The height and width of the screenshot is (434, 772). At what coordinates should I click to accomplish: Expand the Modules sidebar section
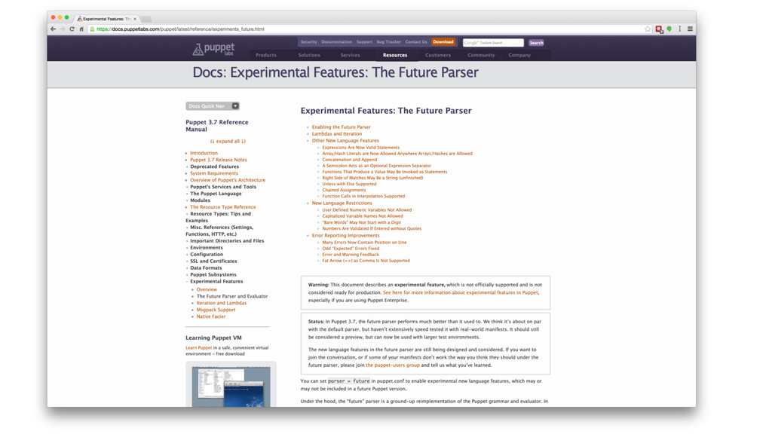(200, 200)
